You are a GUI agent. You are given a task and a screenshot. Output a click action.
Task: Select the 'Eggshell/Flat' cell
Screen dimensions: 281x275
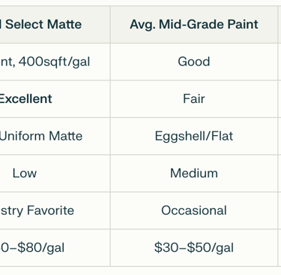click(x=194, y=136)
